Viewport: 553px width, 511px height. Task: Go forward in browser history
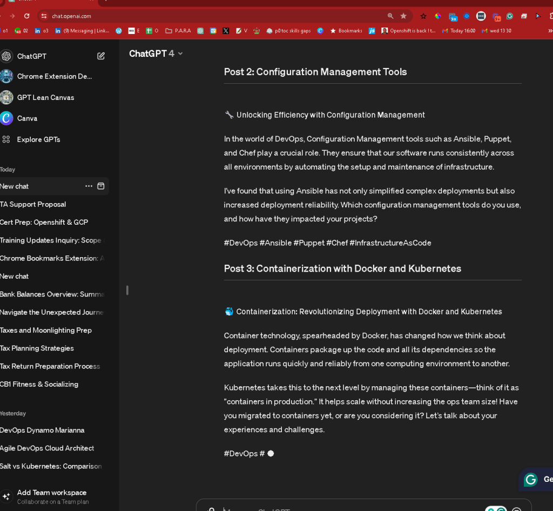12,16
